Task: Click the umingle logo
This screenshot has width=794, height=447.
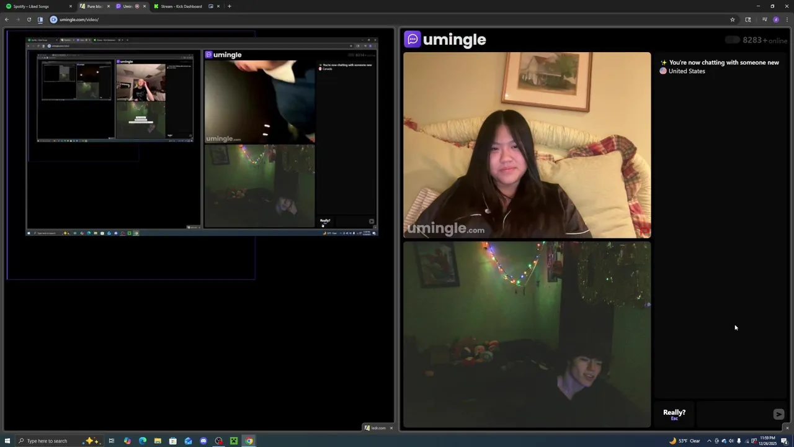Action: click(445, 40)
